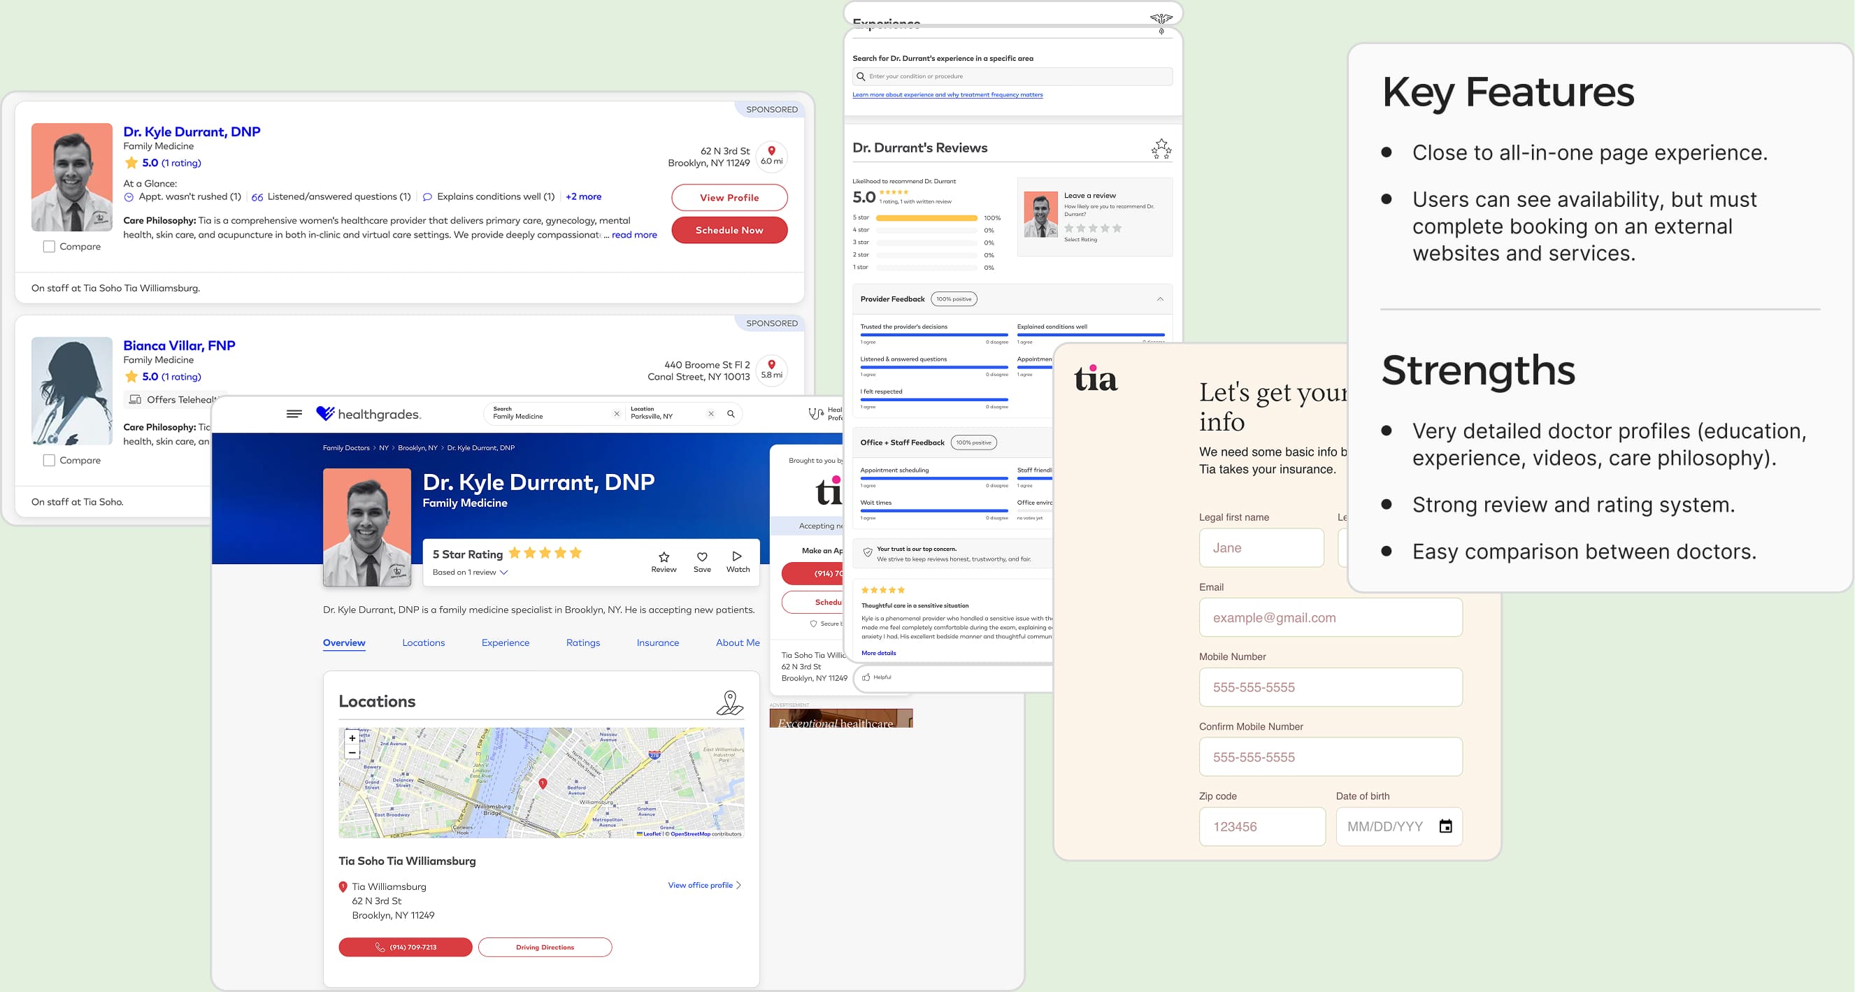Click the Email input field
The width and height of the screenshot is (1855, 992).
point(1329,618)
